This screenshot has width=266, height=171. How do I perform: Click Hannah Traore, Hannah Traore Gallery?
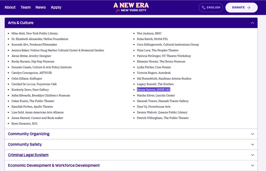(x=163, y=101)
